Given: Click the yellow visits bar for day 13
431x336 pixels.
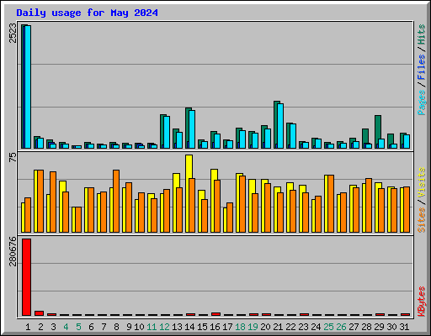Looking at the screenshot, I should (176, 181).
